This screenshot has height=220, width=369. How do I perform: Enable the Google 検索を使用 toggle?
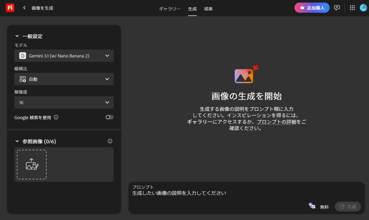tap(109, 117)
